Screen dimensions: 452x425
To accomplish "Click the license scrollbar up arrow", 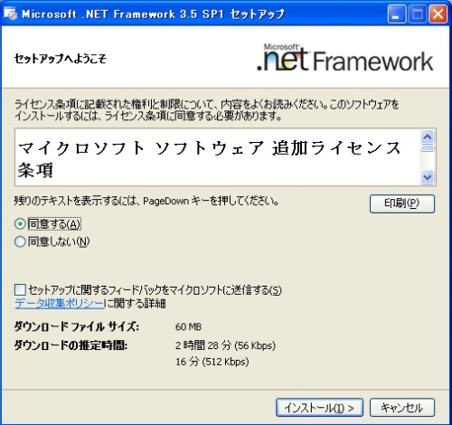I will pos(428,137).
